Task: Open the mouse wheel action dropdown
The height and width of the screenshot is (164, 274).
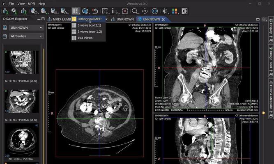Action: tap(64, 11)
